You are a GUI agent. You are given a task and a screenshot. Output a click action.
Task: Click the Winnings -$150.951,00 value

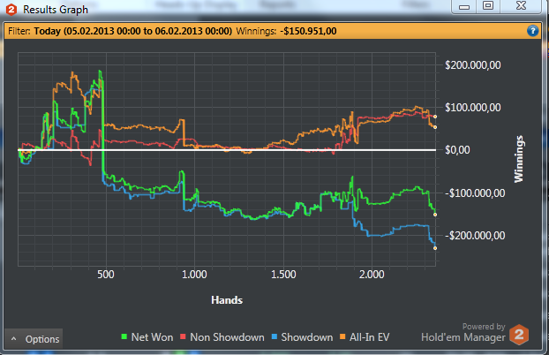click(x=308, y=31)
